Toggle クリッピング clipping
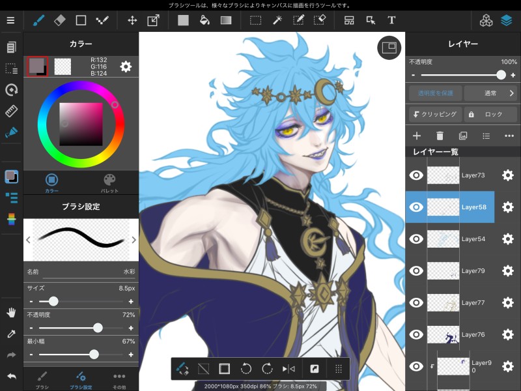This screenshot has height=391, width=521. tap(435, 115)
